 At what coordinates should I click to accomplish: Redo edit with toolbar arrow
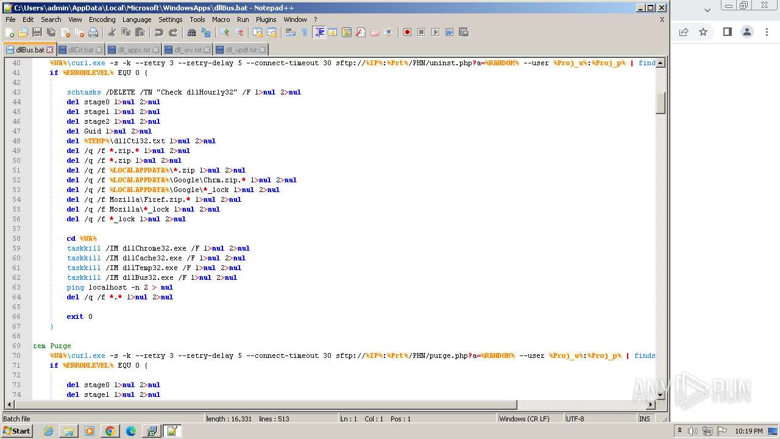point(172,32)
